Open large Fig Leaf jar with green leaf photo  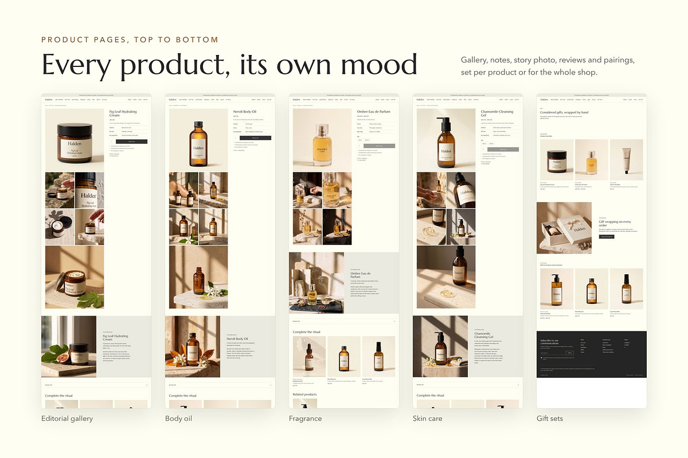pyautogui.click(x=75, y=278)
